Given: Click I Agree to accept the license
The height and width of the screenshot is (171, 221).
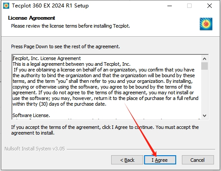Looking at the screenshot, I should [160, 160].
